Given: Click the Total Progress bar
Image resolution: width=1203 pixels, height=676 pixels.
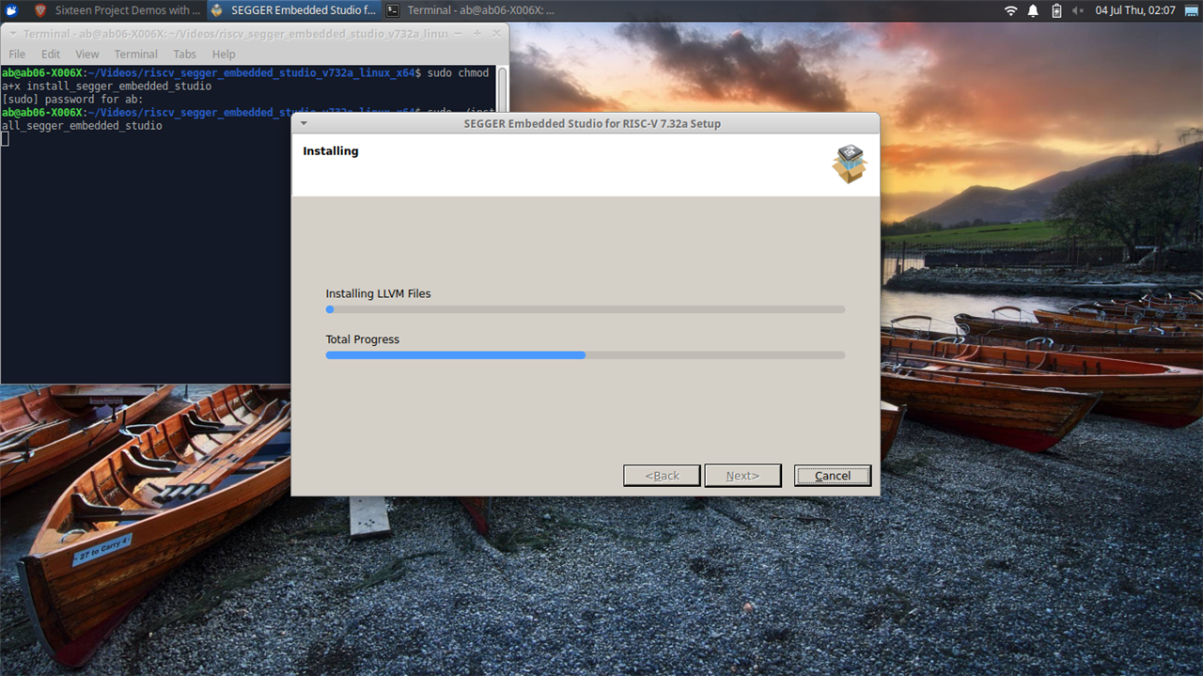Looking at the screenshot, I should tap(586, 355).
